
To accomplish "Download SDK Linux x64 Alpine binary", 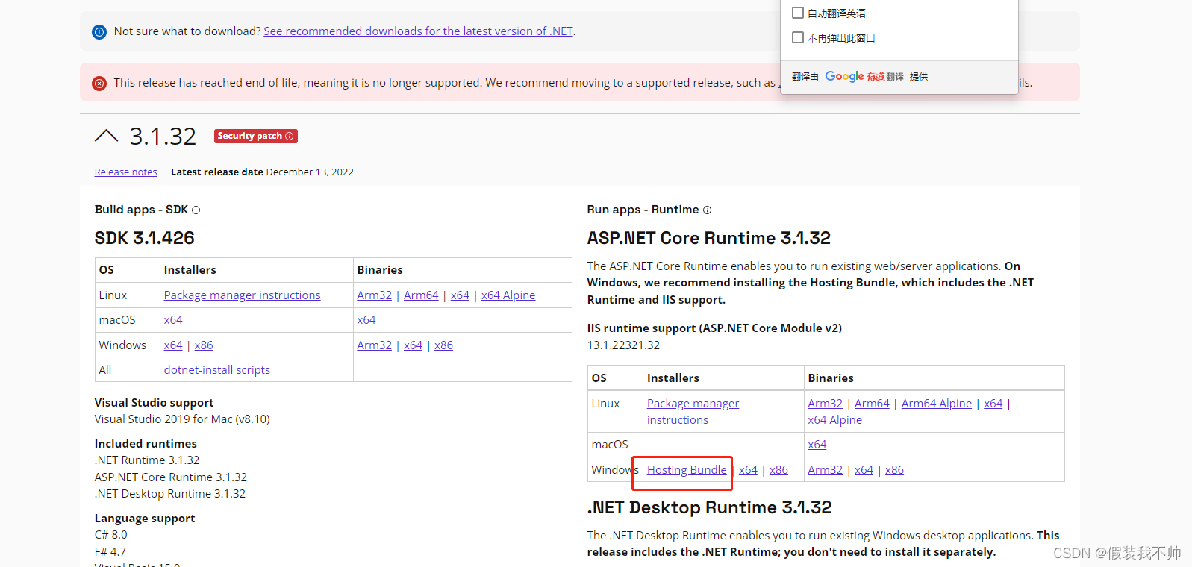I will click(508, 295).
